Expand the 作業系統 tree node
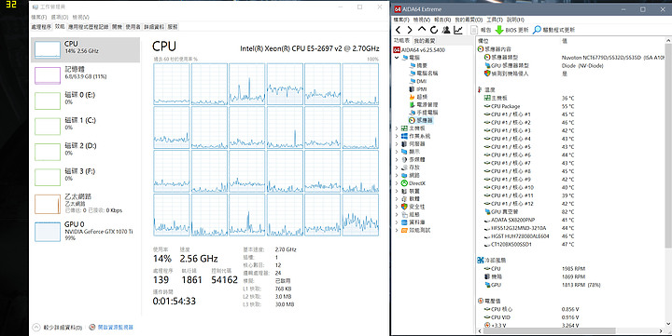This screenshot has width=672, height=336. click(x=397, y=136)
